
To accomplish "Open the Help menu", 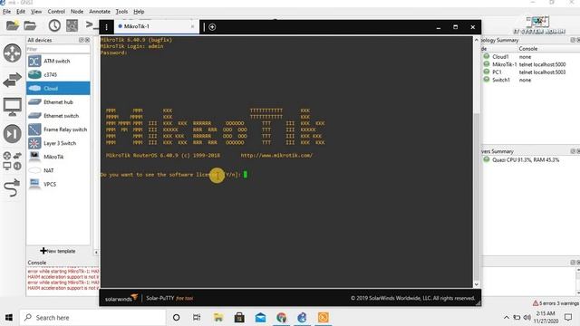I will tap(139, 12).
